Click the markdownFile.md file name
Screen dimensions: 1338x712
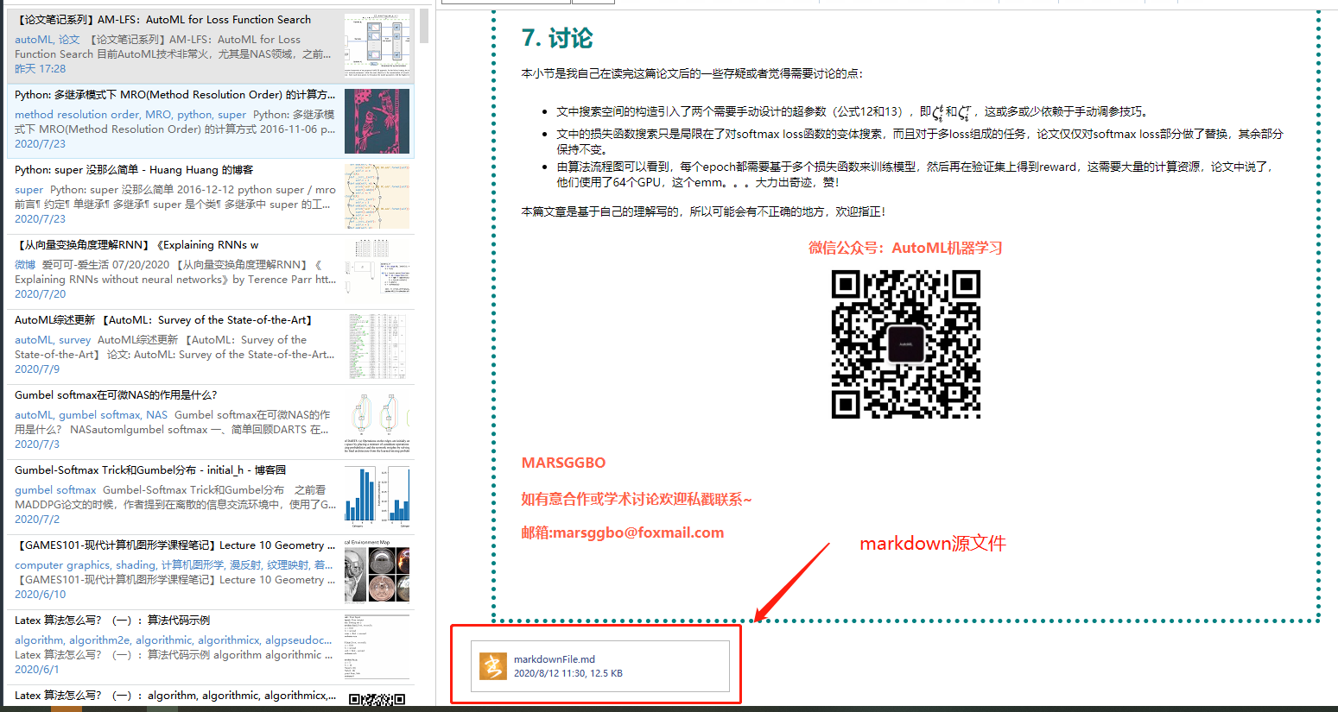point(555,659)
